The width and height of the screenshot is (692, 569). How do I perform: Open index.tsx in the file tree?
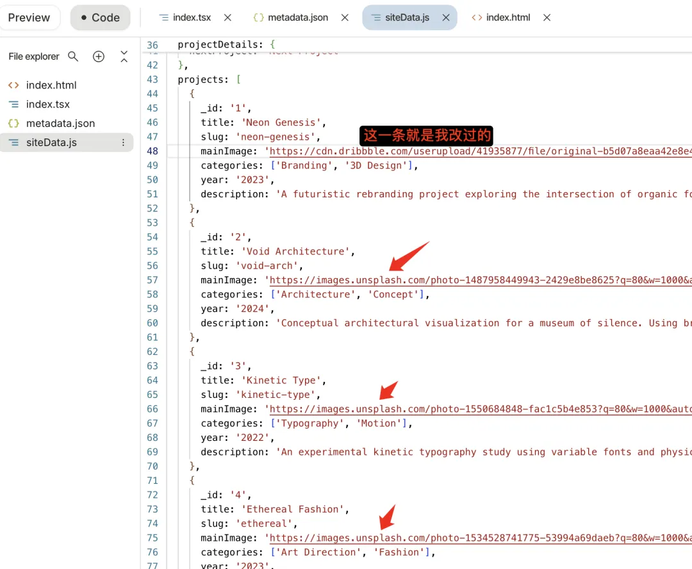tap(48, 104)
